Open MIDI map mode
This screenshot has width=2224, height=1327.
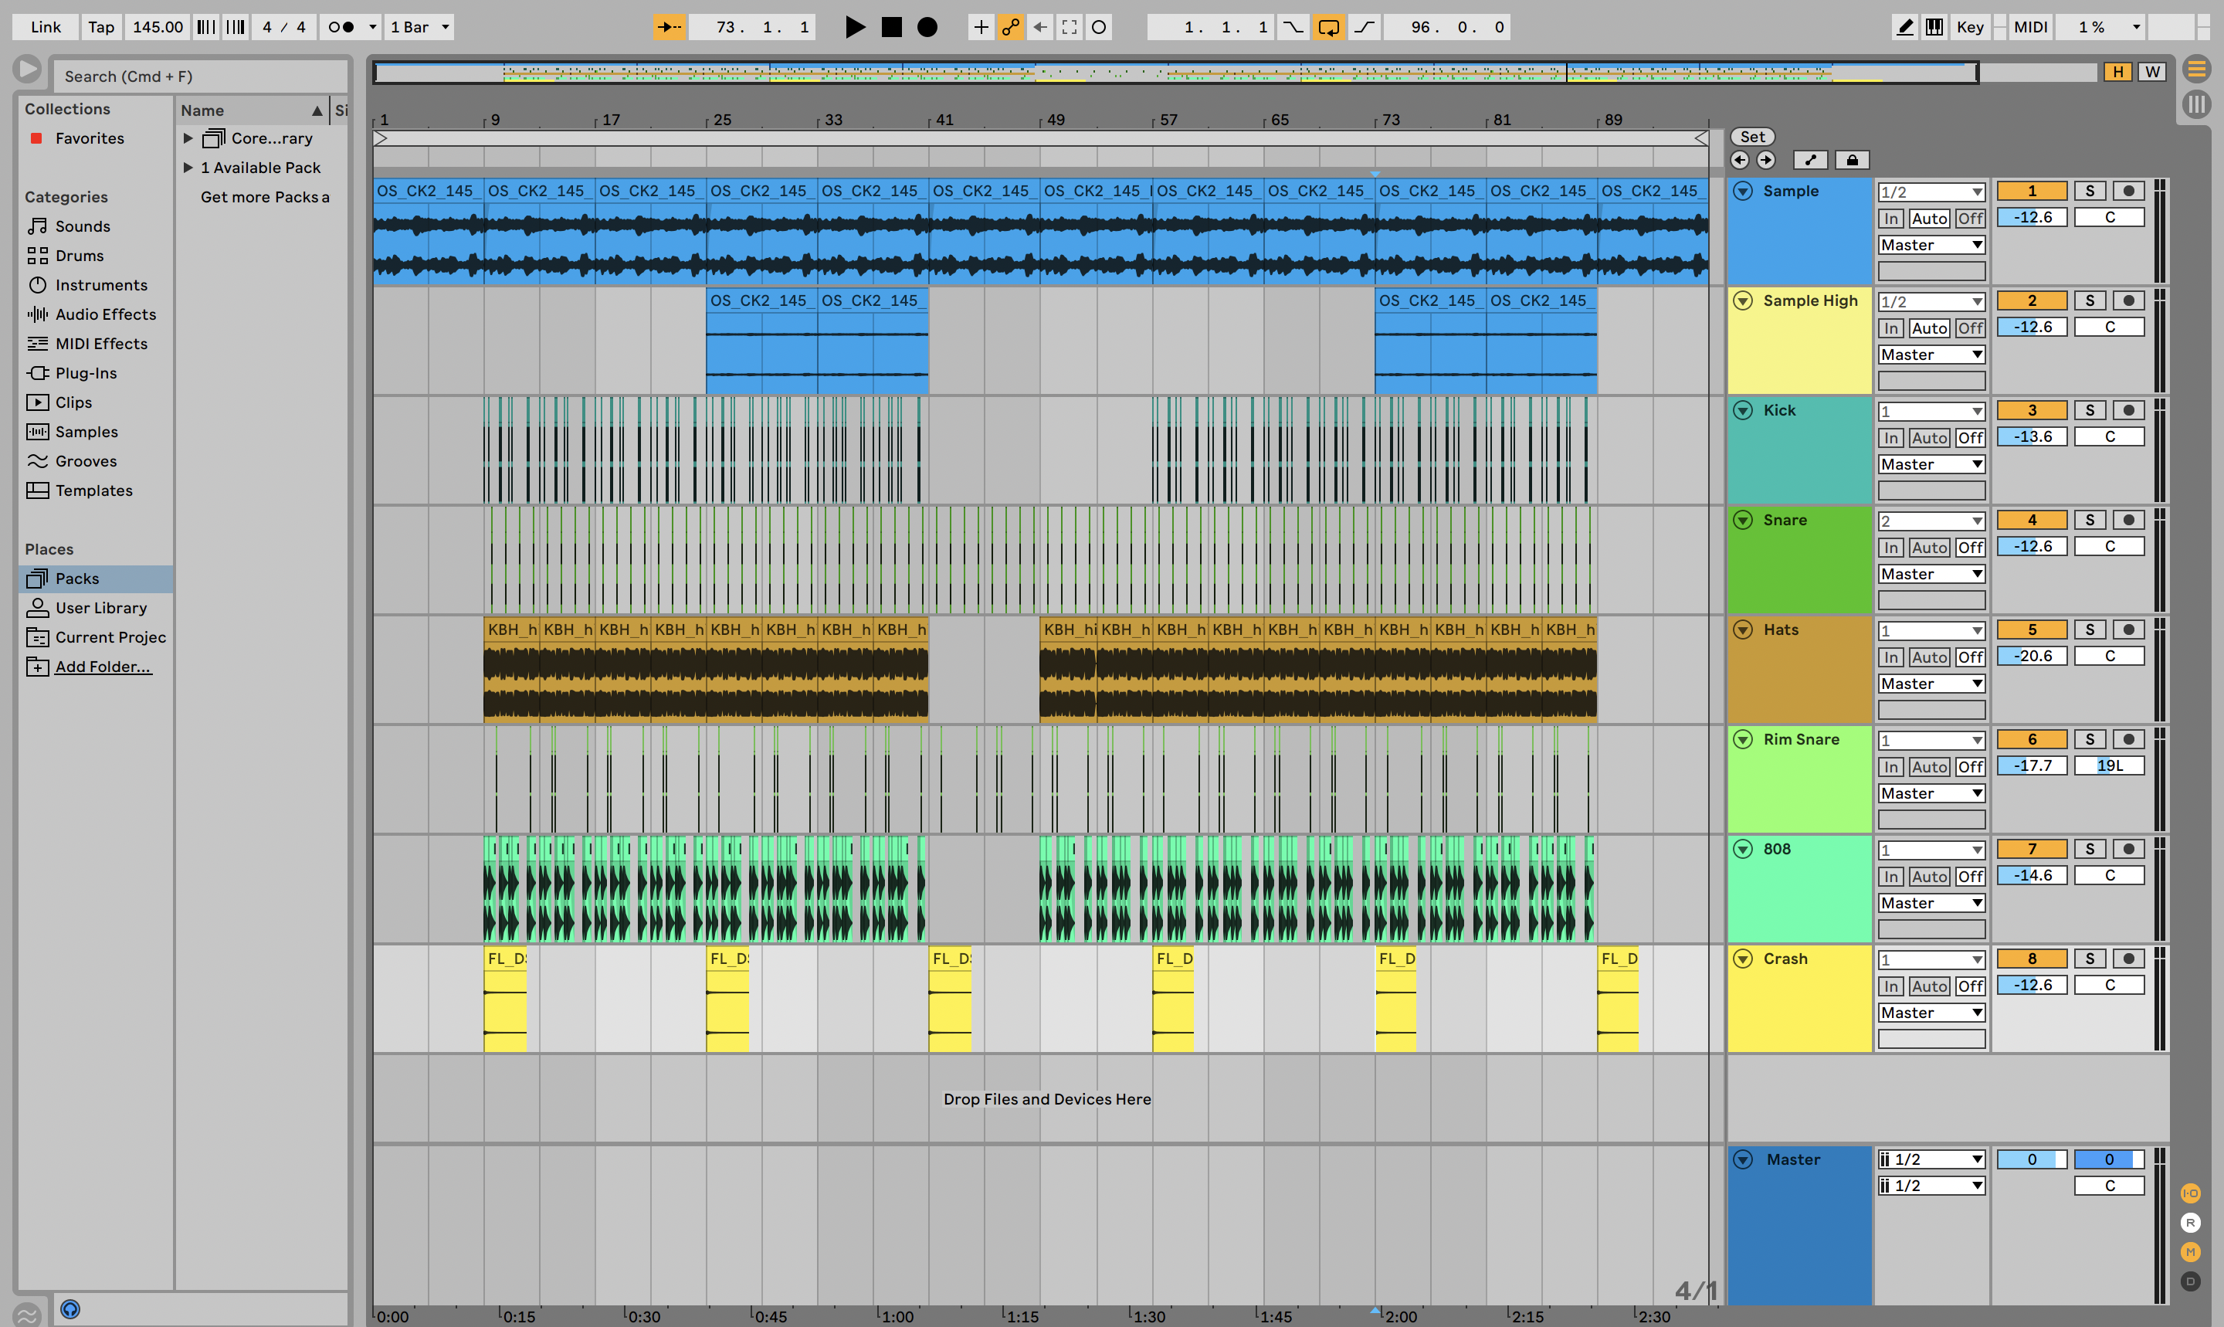tap(2030, 27)
